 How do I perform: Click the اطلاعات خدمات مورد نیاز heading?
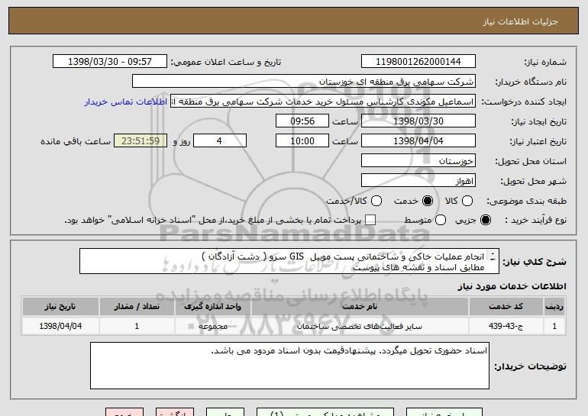click(512, 286)
